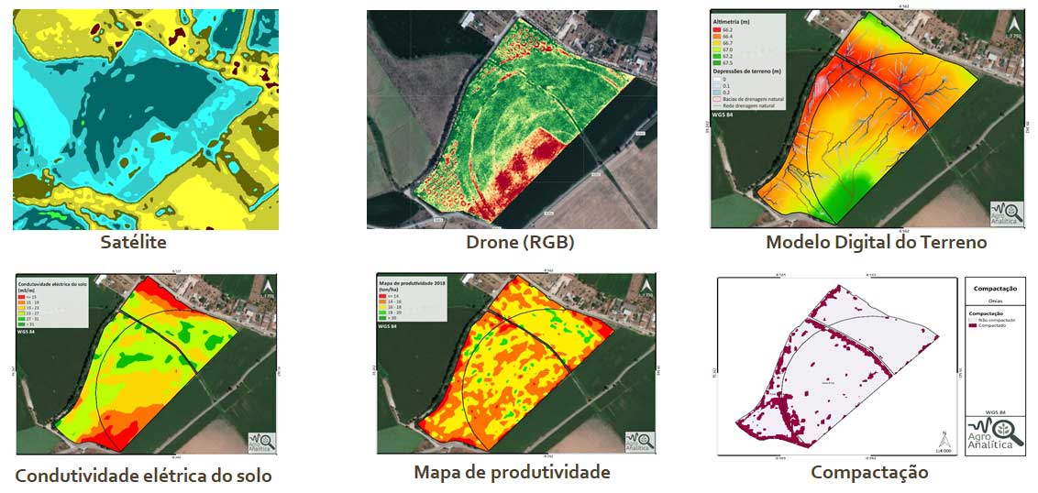
Task: Open the Drone (RGB) map image
Action: coord(512,119)
